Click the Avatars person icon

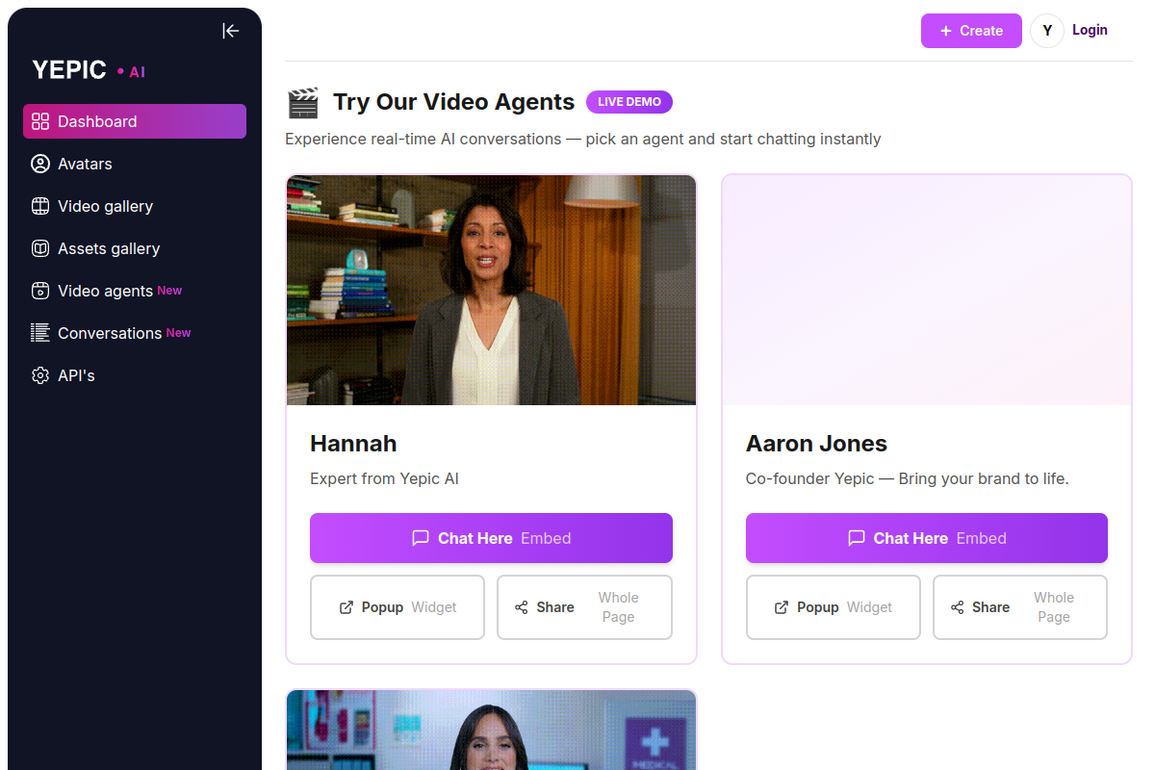[40, 164]
